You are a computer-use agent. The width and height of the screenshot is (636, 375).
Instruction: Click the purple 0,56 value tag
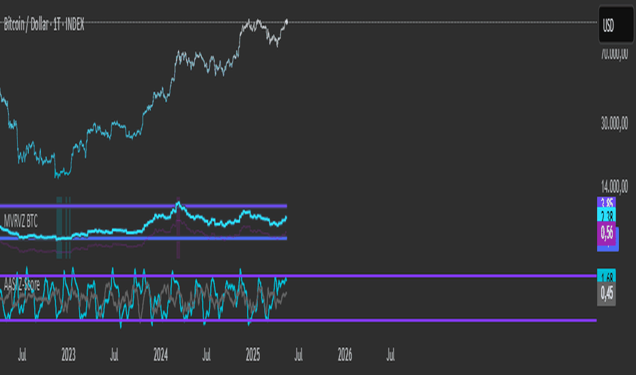point(607,232)
